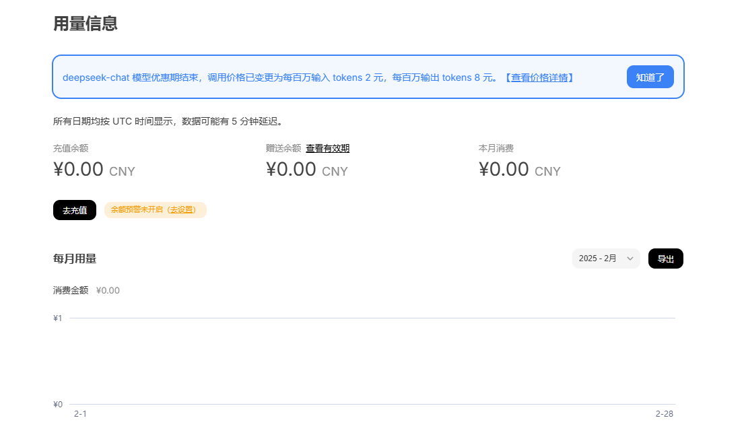The image size is (744, 447).
Task: Click the 赠送余额 ¥0.00 amount
Action: coord(292,169)
